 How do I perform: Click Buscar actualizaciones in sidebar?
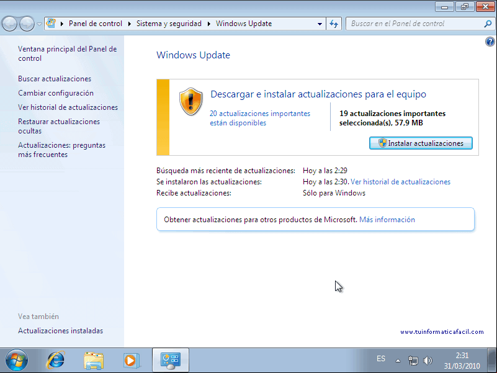(55, 79)
